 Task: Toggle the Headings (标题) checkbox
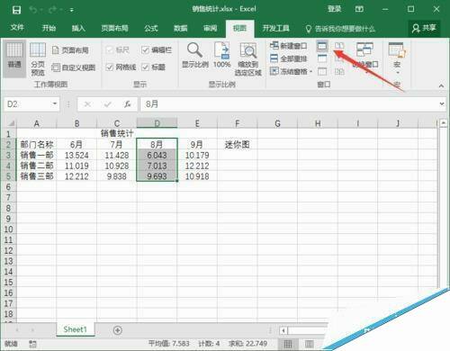[x=146, y=67]
